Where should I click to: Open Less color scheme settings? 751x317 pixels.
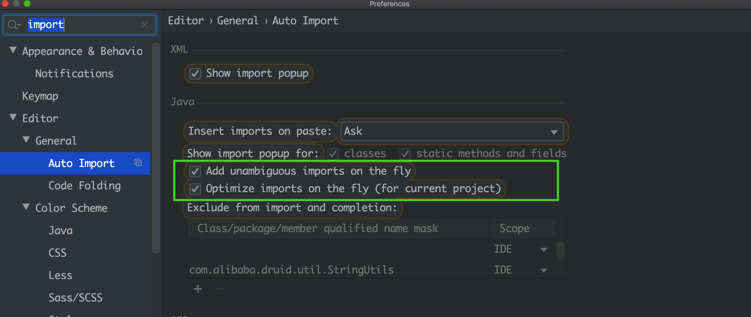click(60, 275)
